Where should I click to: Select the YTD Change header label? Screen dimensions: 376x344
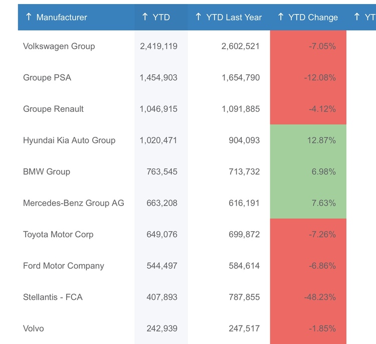[313, 17]
